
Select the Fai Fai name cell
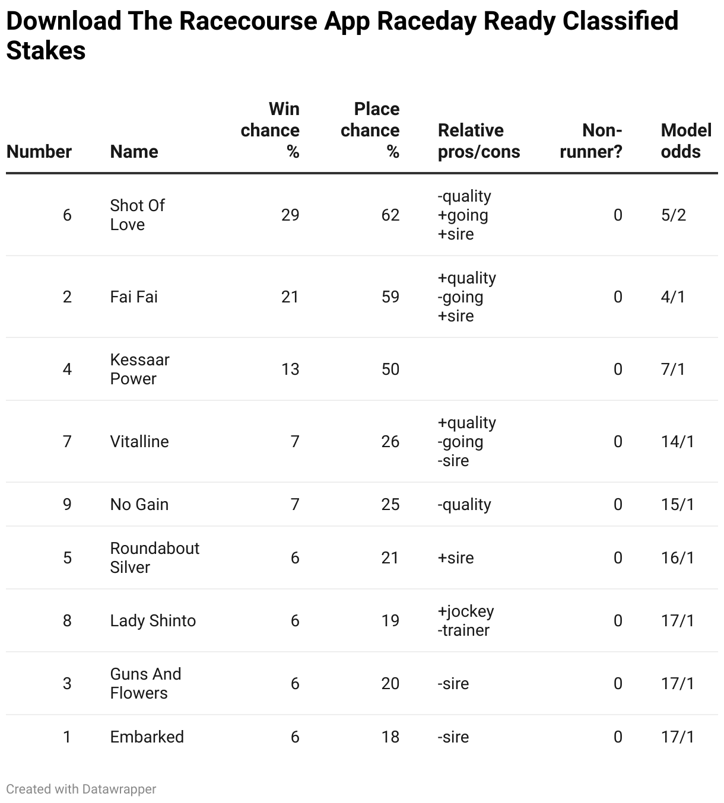click(x=134, y=297)
